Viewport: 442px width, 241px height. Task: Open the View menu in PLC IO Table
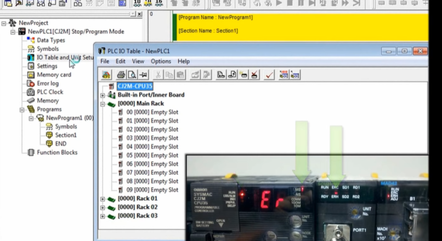(x=138, y=61)
